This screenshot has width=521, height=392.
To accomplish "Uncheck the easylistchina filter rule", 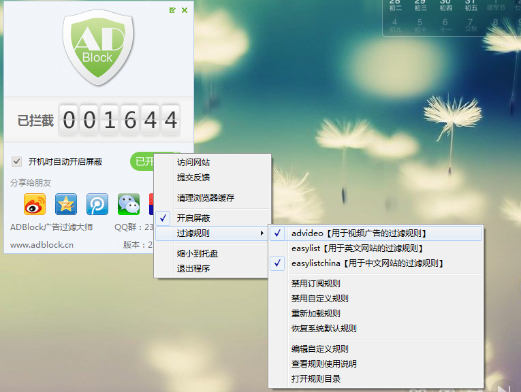I will [376, 263].
